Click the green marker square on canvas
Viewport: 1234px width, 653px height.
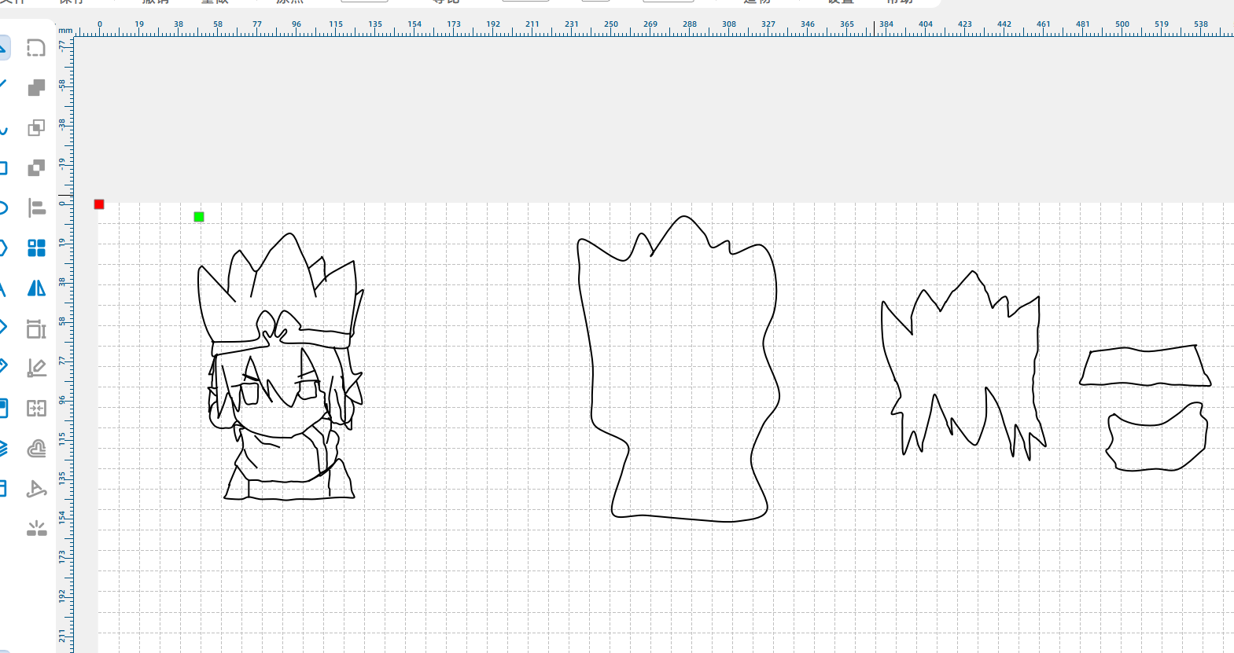coord(199,217)
